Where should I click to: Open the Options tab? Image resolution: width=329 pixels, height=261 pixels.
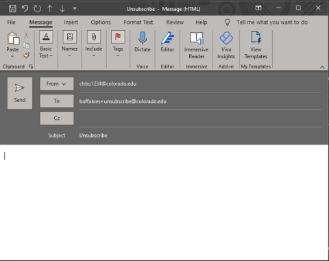101,22
